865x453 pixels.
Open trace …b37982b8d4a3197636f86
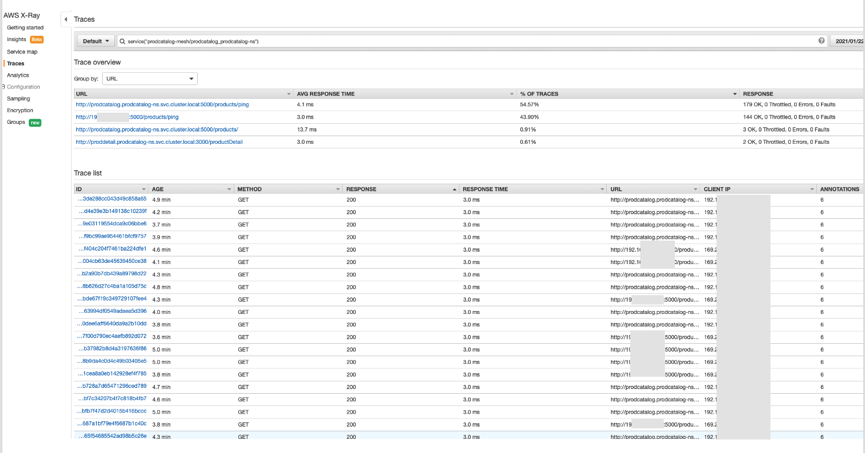point(112,349)
